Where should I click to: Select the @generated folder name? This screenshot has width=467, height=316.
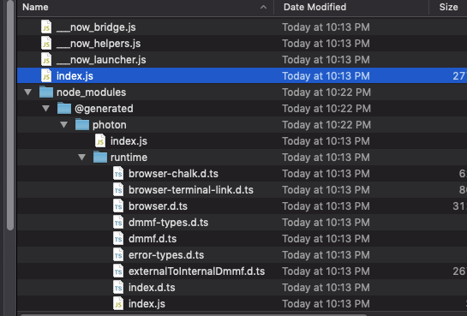coord(104,109)
